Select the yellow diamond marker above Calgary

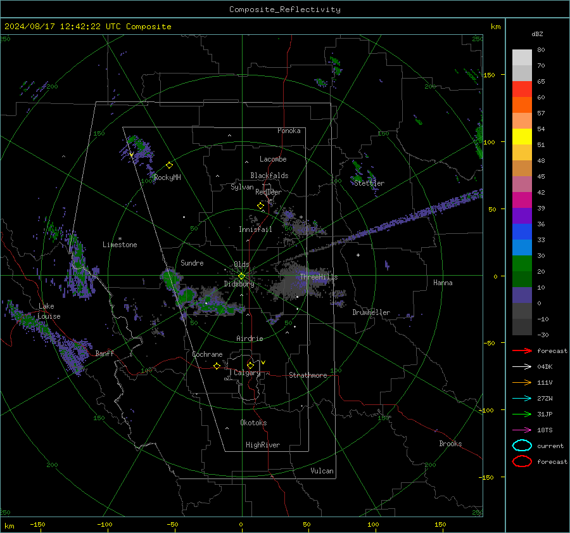click(x=250, y=365)
